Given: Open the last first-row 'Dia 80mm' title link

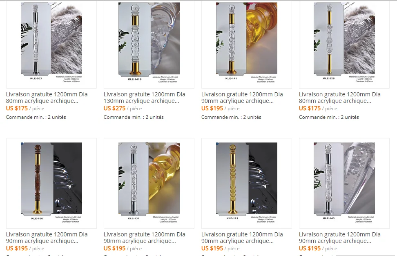Looking at the screenshot, I should coord(339,98).
